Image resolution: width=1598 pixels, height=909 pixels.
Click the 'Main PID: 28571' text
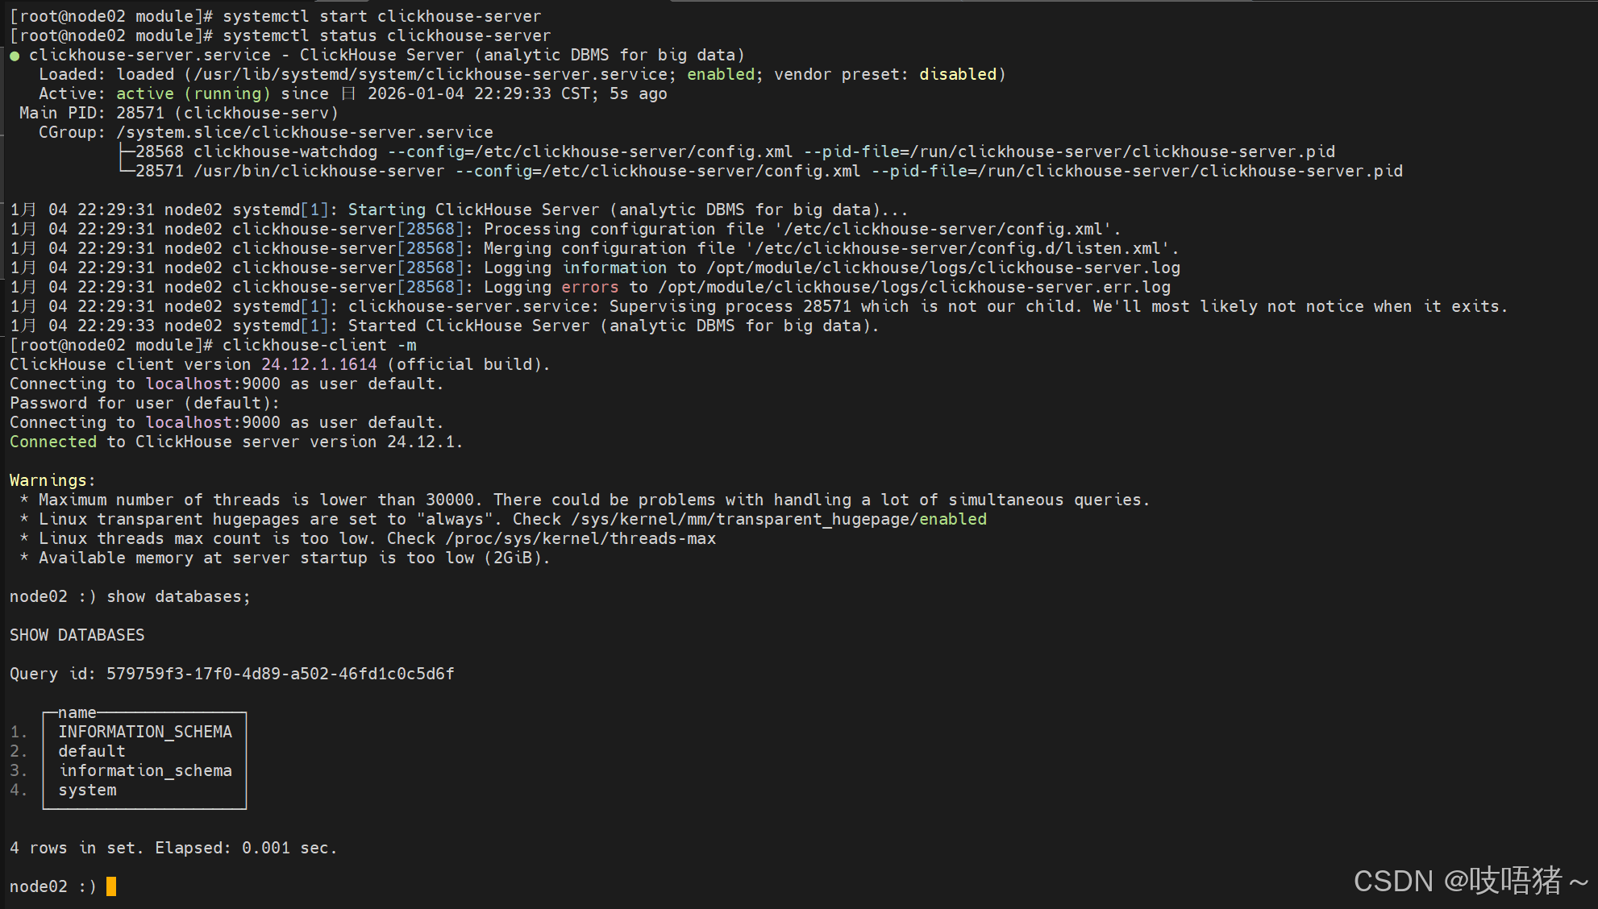tap(92, 113)
